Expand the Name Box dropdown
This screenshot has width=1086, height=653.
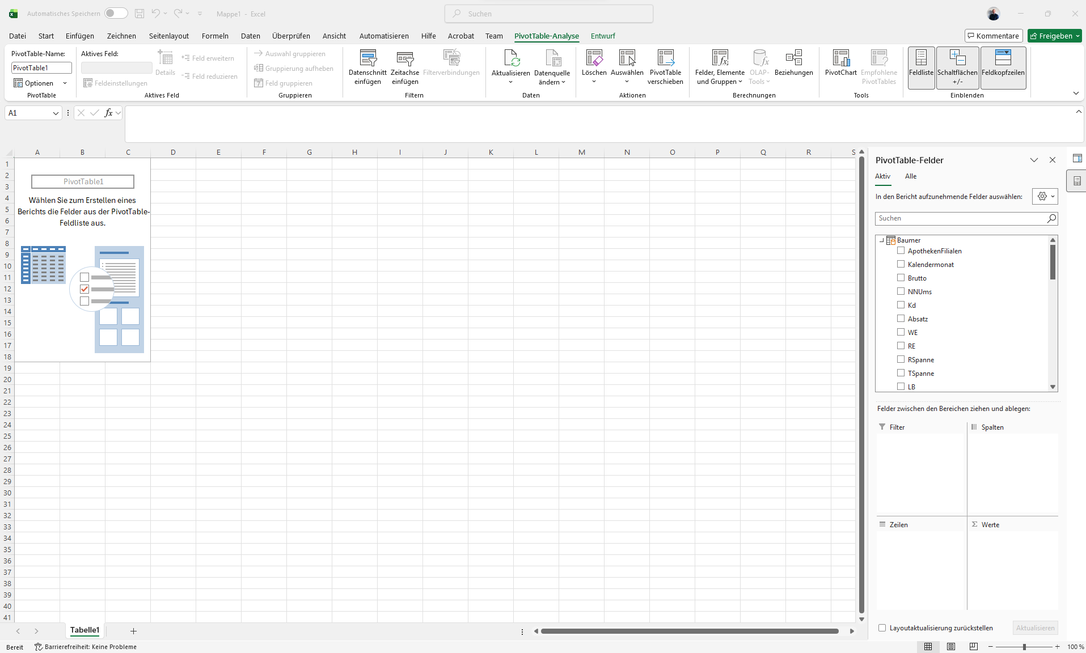(x=56, y=113)
